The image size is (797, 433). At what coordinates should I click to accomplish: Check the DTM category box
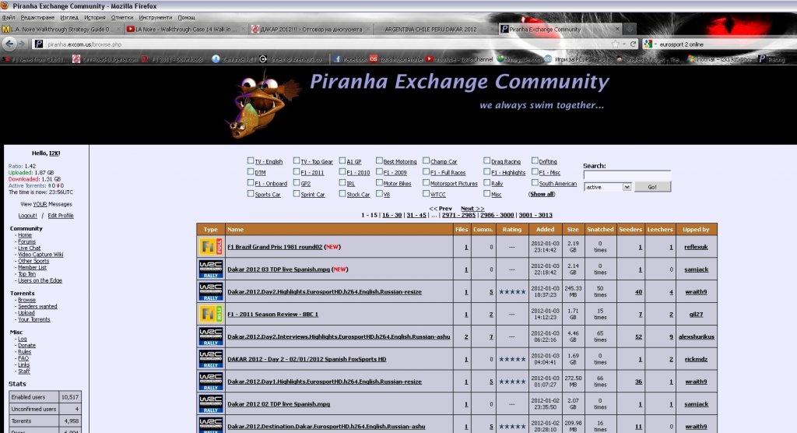[x=250, y=171]
